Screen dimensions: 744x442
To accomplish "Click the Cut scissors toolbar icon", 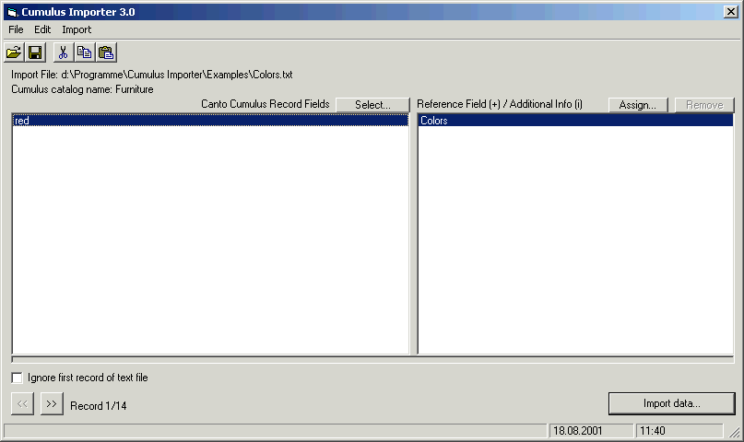I will pyautogui.click(x=63, y=52).
